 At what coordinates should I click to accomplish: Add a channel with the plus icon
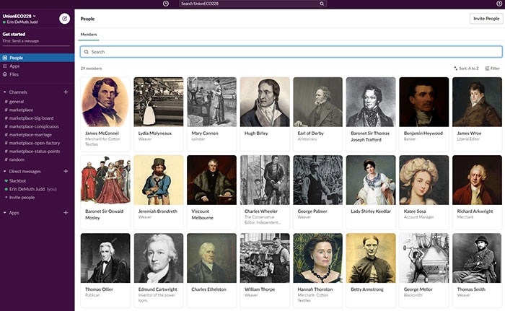click(66, 92)
